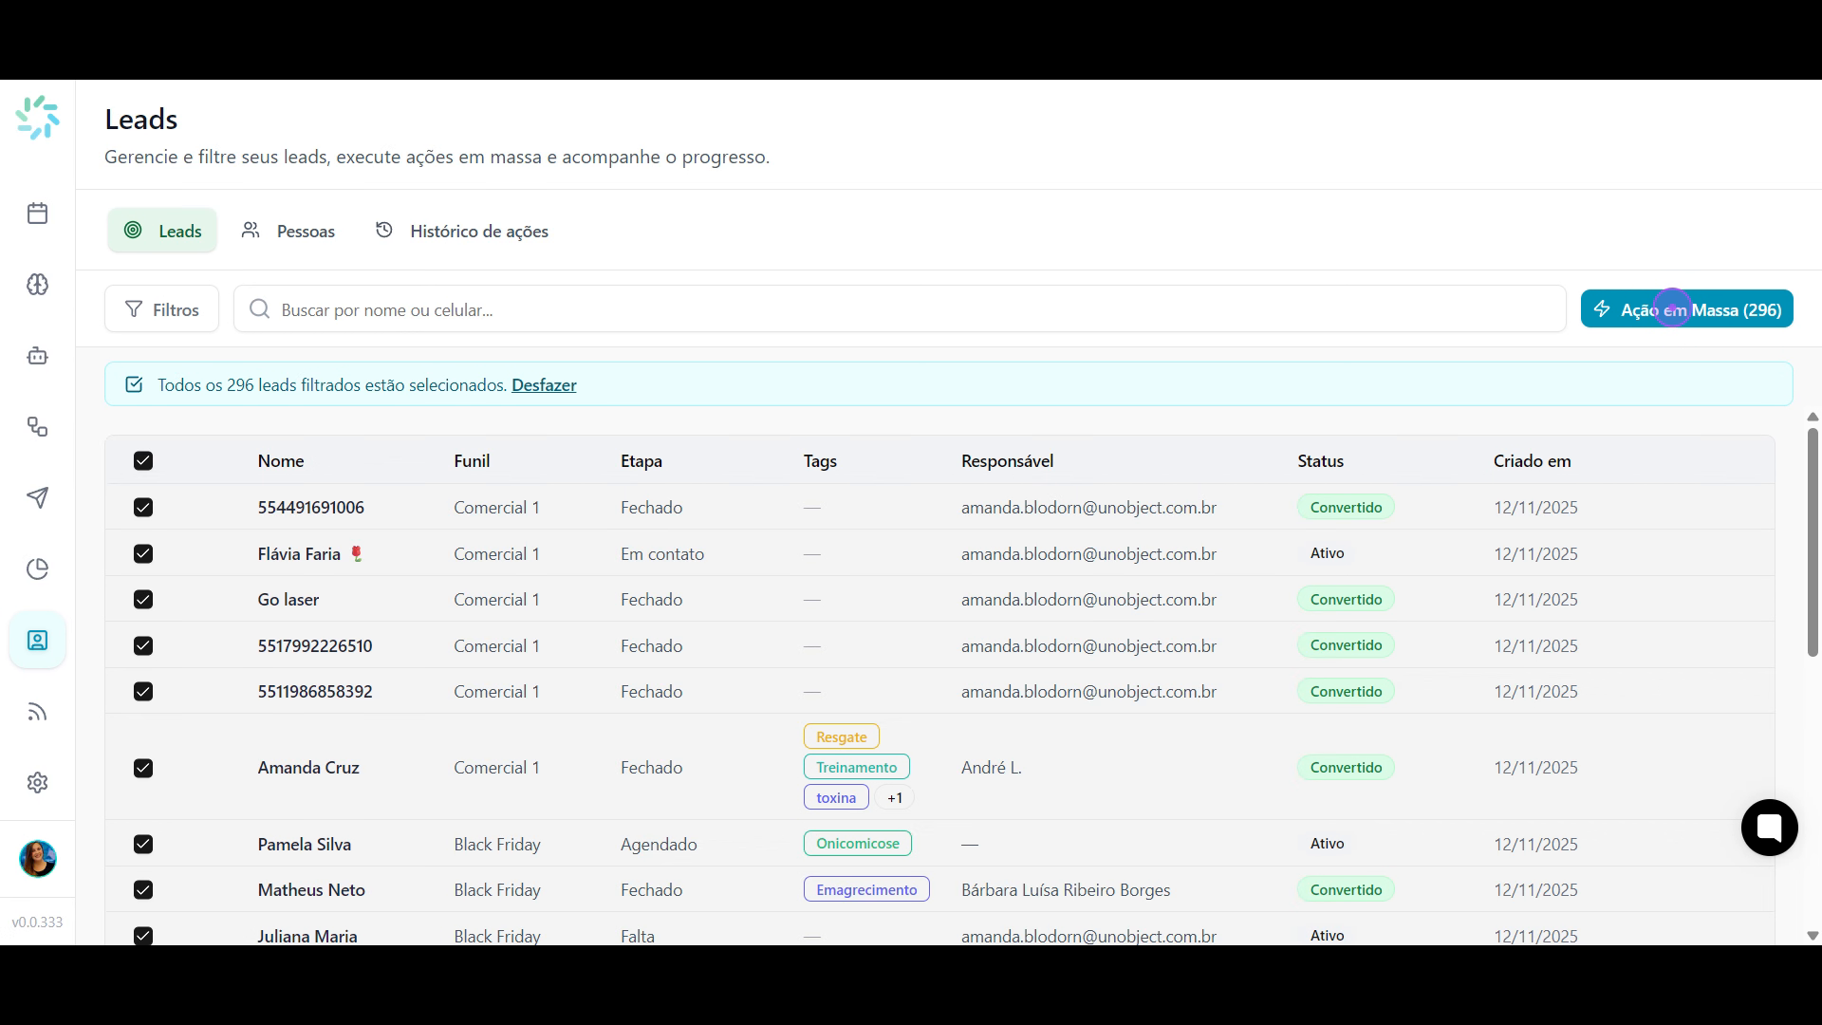Open the chat bubble widget
1822x1025 pixels.
(1769, 828)
